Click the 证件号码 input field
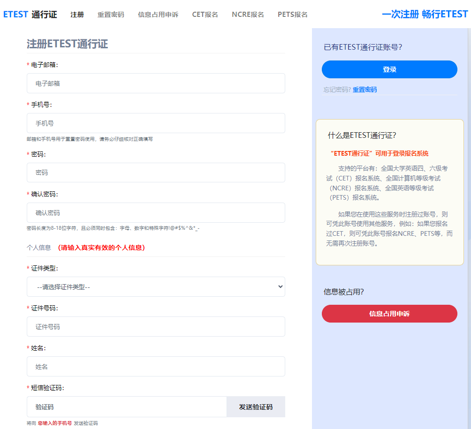This screenshot has width=471, height=429. click(156, 327)
